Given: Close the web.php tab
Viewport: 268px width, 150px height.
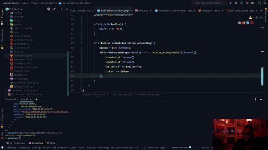Looking at the screenshot, I should pos(151,10).
